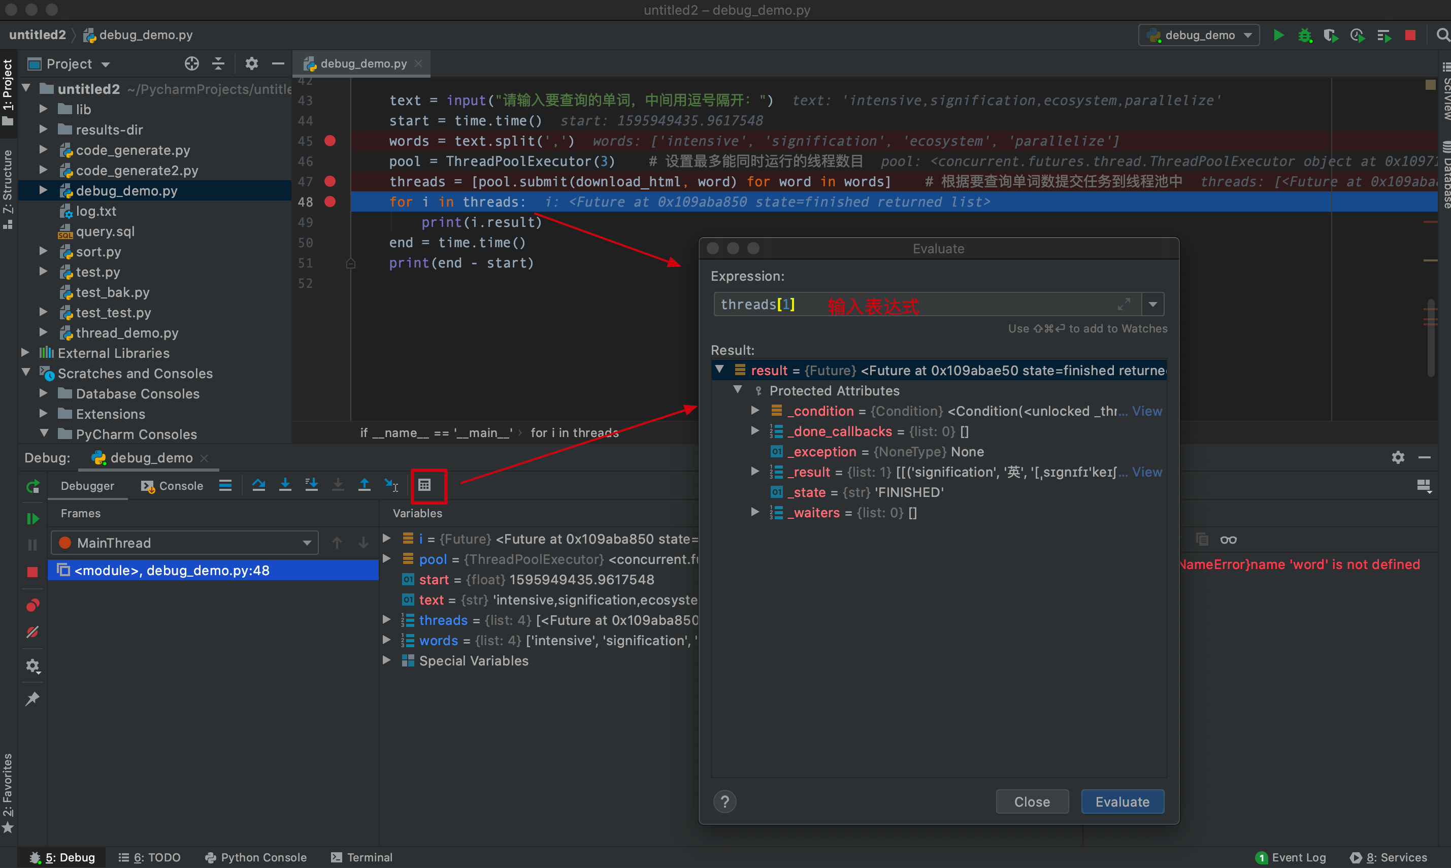Expand the lib folder
This screenshot has width=1451, height=868.
coord(43,109)
